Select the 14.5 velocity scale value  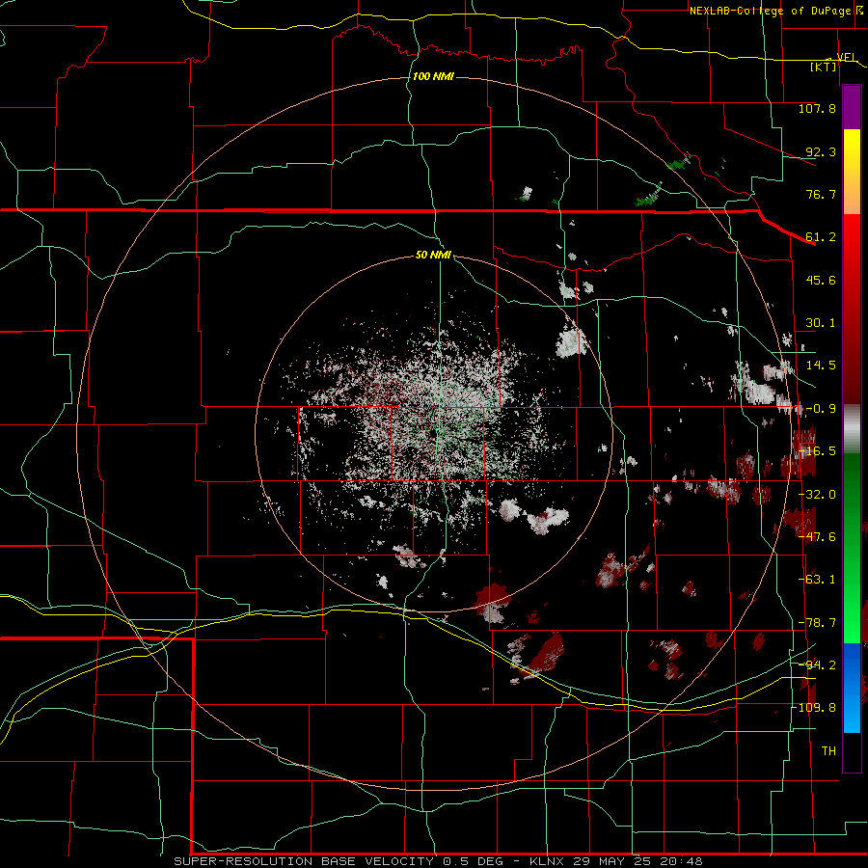[x=821, y=366]
